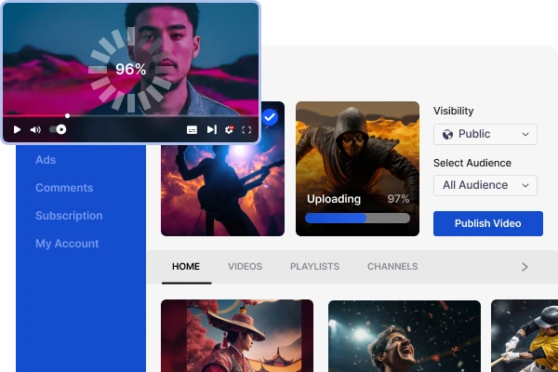Screen dimensions: 558x372
Task: Switch to the PLAYLISTS tab
Action: 314,267
